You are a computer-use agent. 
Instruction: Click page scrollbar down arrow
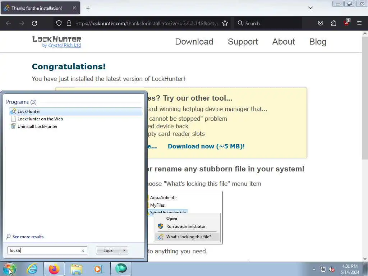[365, 258]
